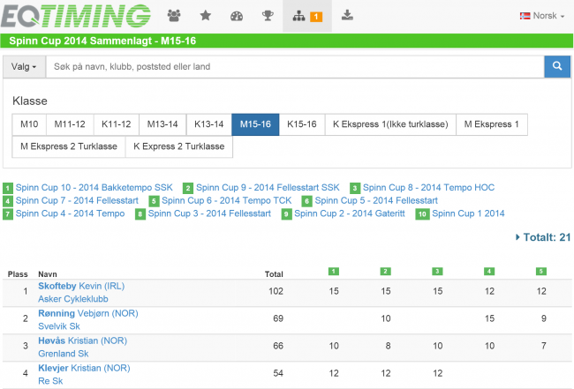
Task: Open the participants group icon
Action: pos(174,16)
